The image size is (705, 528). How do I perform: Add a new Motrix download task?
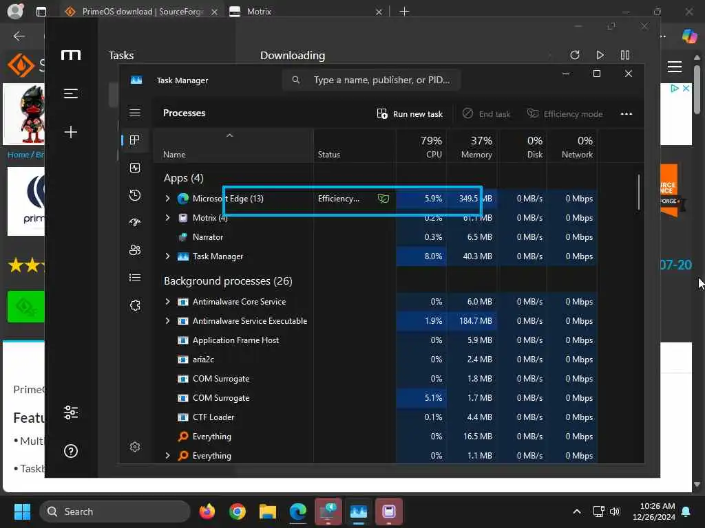coord(71,132)
